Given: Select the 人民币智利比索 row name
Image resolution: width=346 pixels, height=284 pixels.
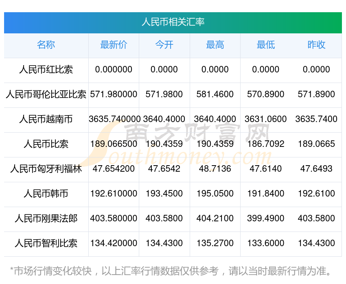Looking at the screenshot, I should (46, 243).
